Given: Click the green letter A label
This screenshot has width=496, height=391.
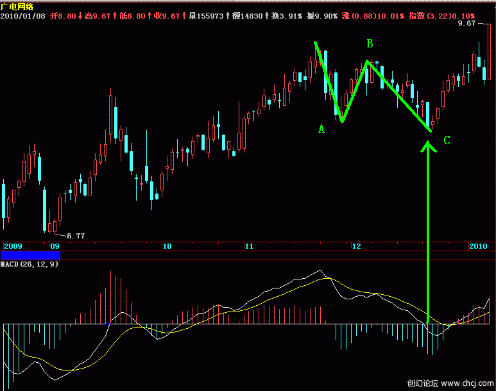Looking at the screenshot, I should (321, 129).
